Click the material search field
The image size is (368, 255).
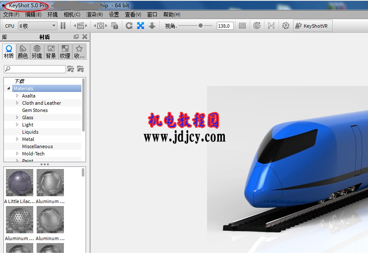pos(35,69)
